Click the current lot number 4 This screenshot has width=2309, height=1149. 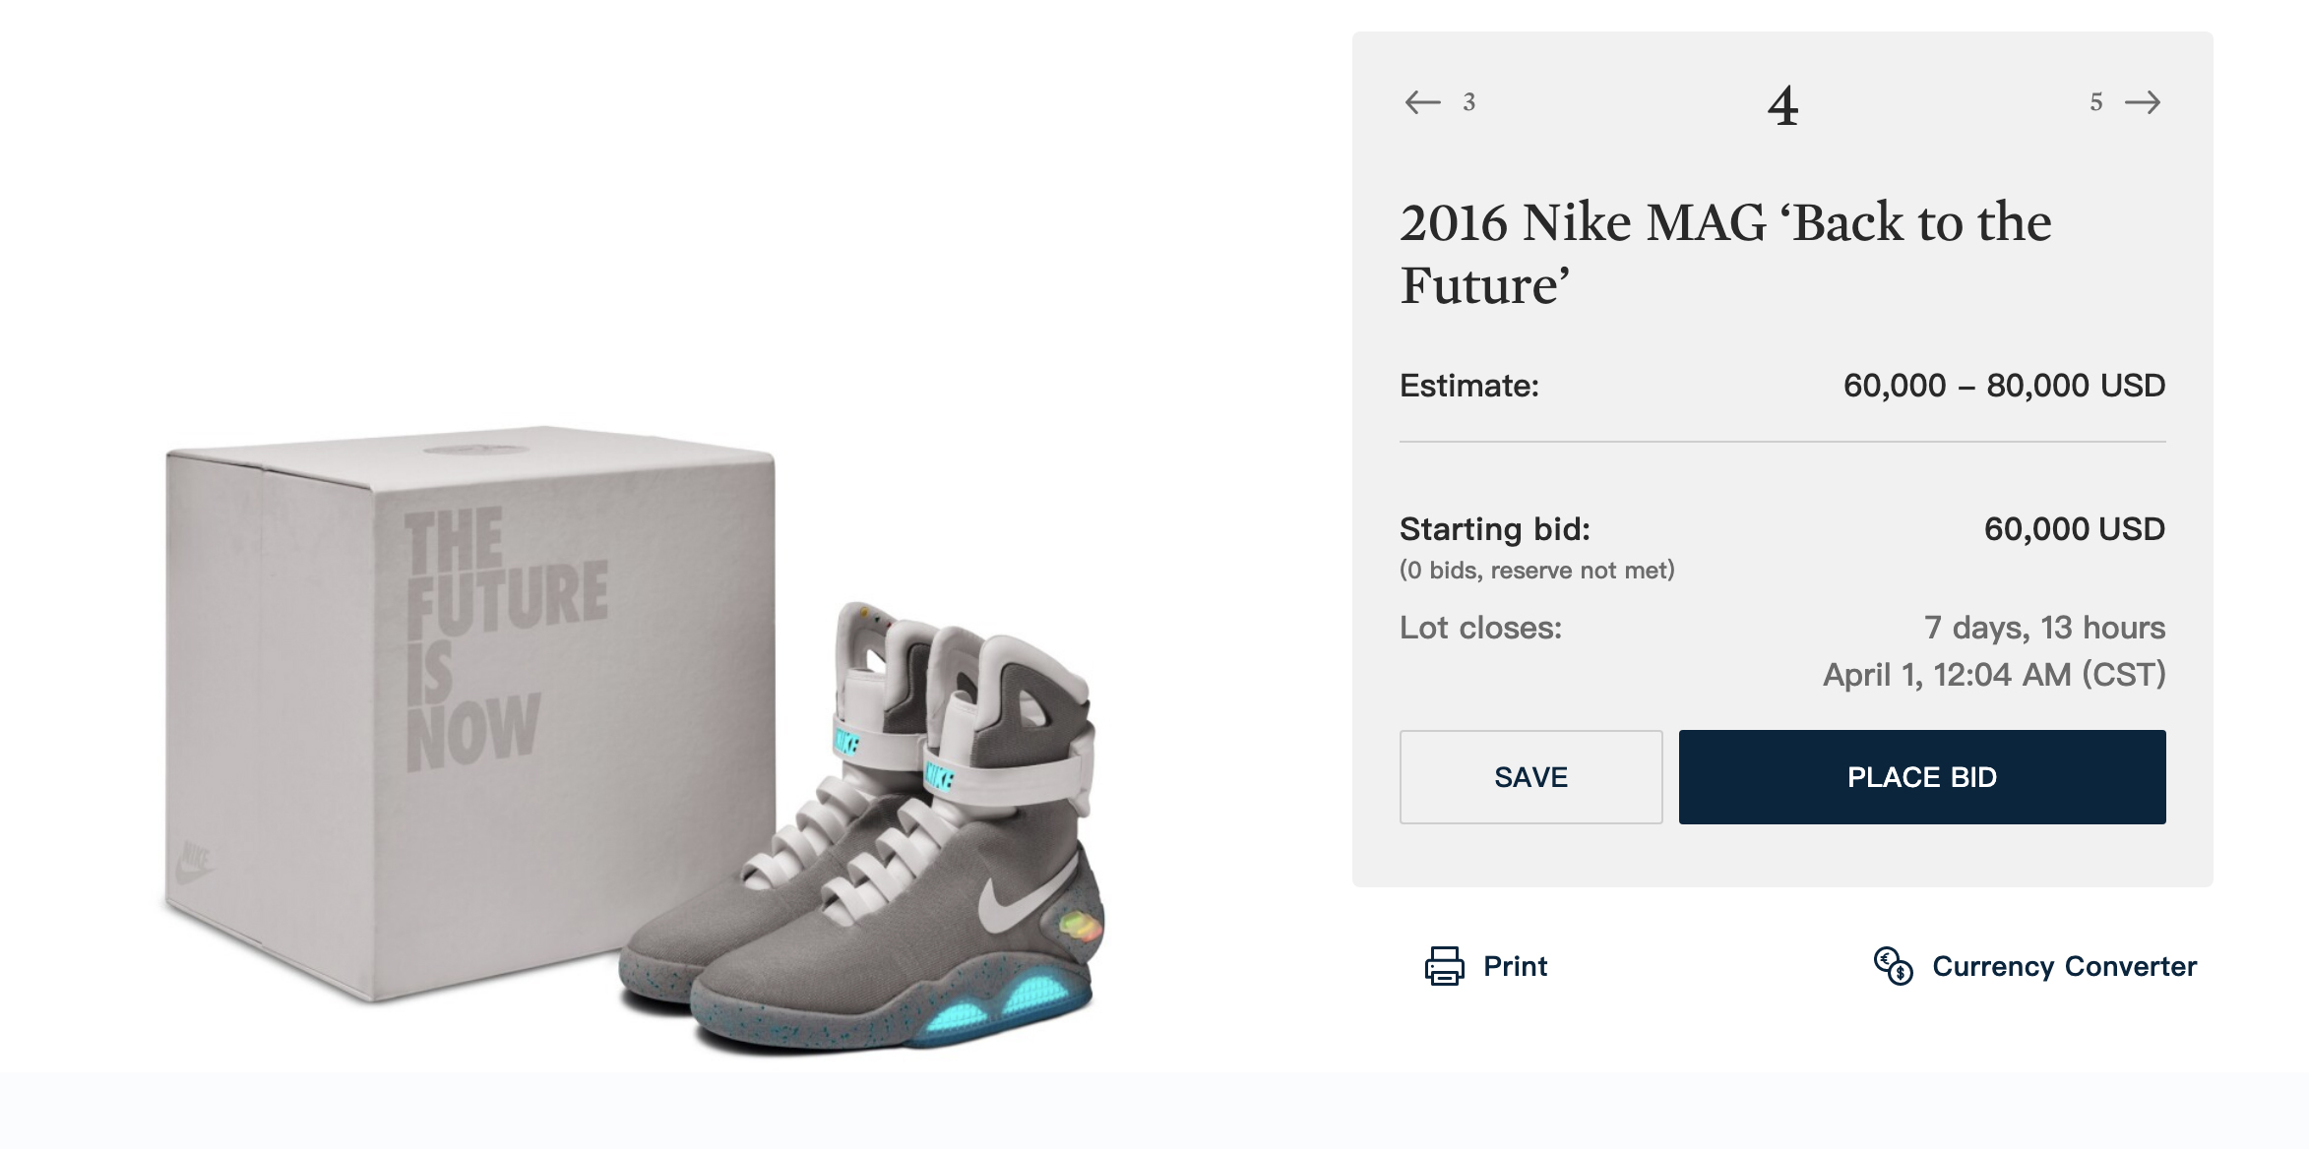(1782, 105)
